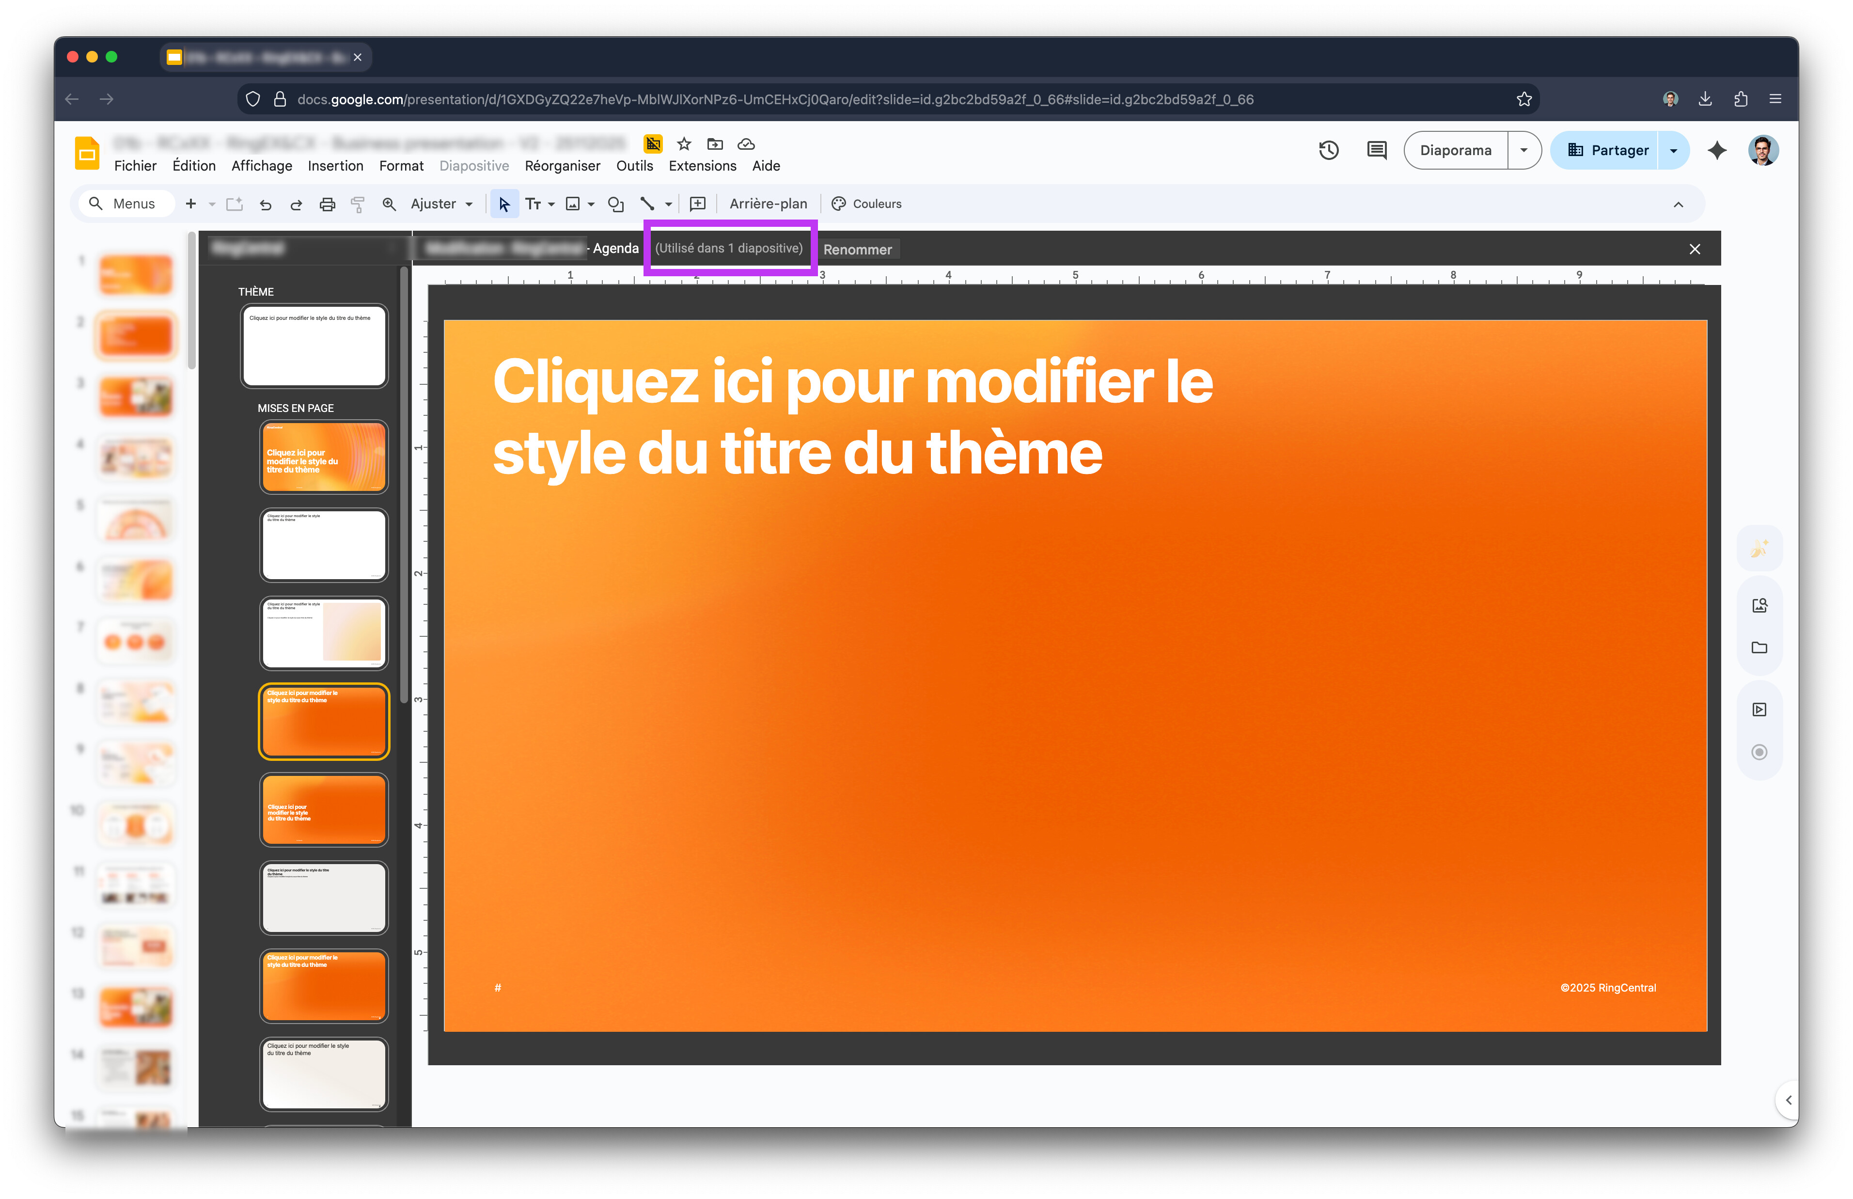Open the Réorganiser menu

tap(562, 166)
